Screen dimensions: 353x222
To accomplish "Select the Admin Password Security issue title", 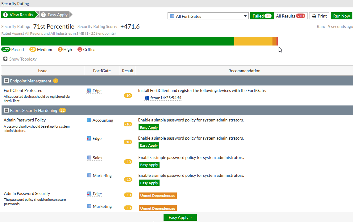I will (27, 193).
